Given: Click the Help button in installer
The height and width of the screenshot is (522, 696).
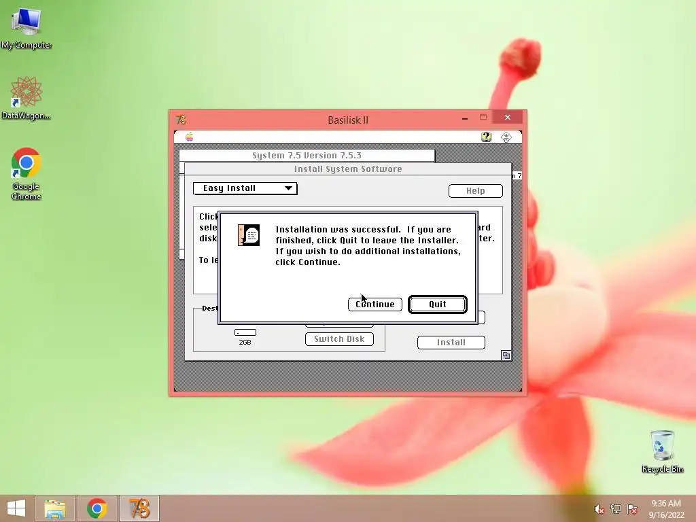Looking at the screenshot, I should click(475, 191).
